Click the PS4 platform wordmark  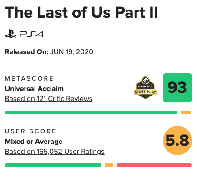click(32, 35)
